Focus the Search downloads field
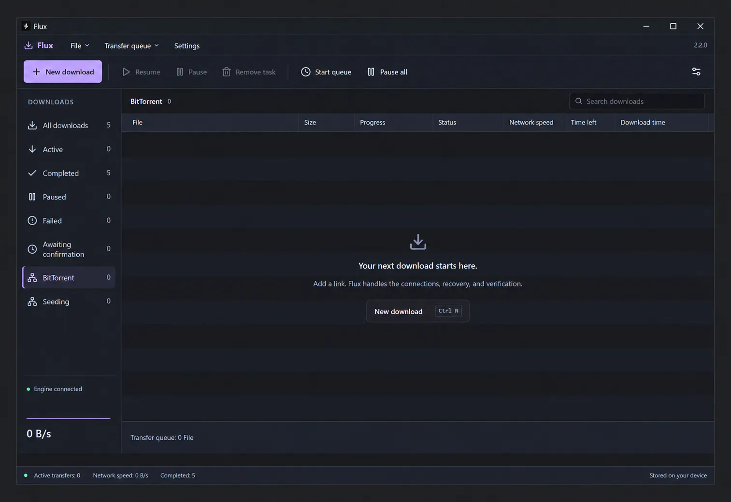Screen dimensions: 731x502 637,101
